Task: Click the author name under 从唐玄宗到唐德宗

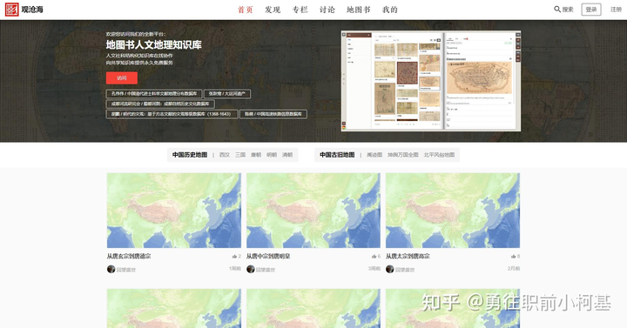Action: point(126,270)
